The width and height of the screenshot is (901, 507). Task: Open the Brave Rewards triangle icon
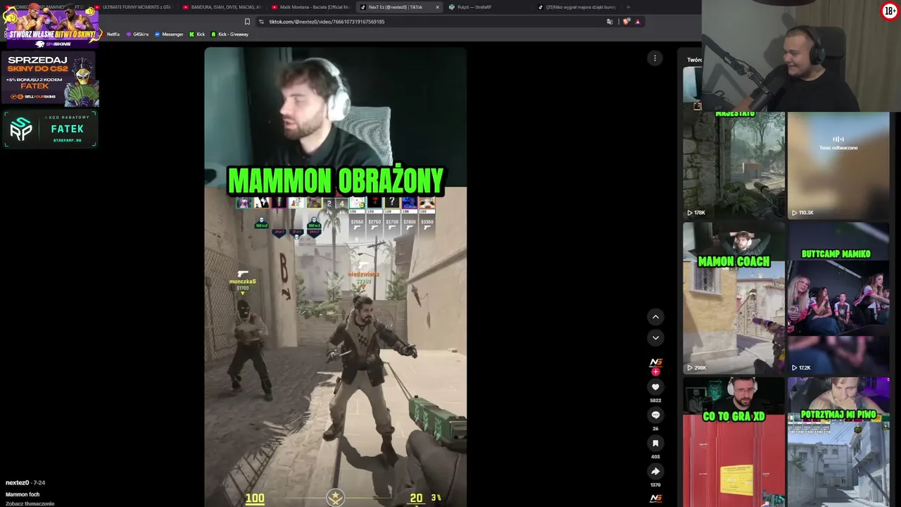(638, 22)
